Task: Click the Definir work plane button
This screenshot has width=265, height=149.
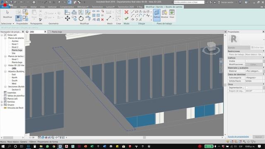Action: pos(157,15)
